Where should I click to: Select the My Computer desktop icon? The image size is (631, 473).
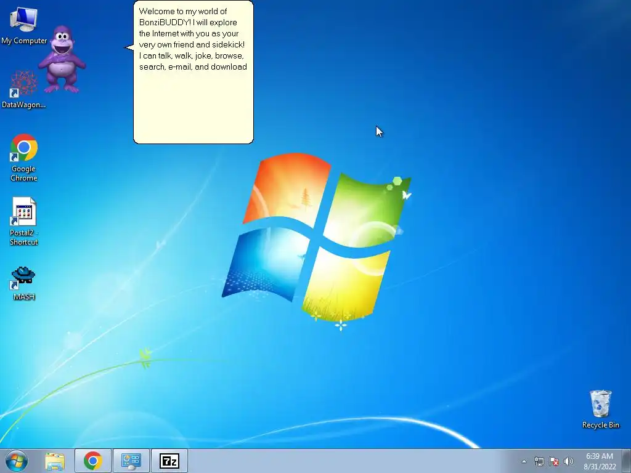tap(24, 25)
